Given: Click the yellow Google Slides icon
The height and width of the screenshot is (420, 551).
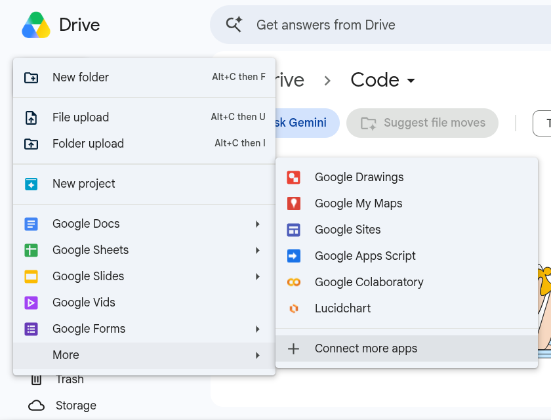Looking at the screenshot, I should [31, 276].
